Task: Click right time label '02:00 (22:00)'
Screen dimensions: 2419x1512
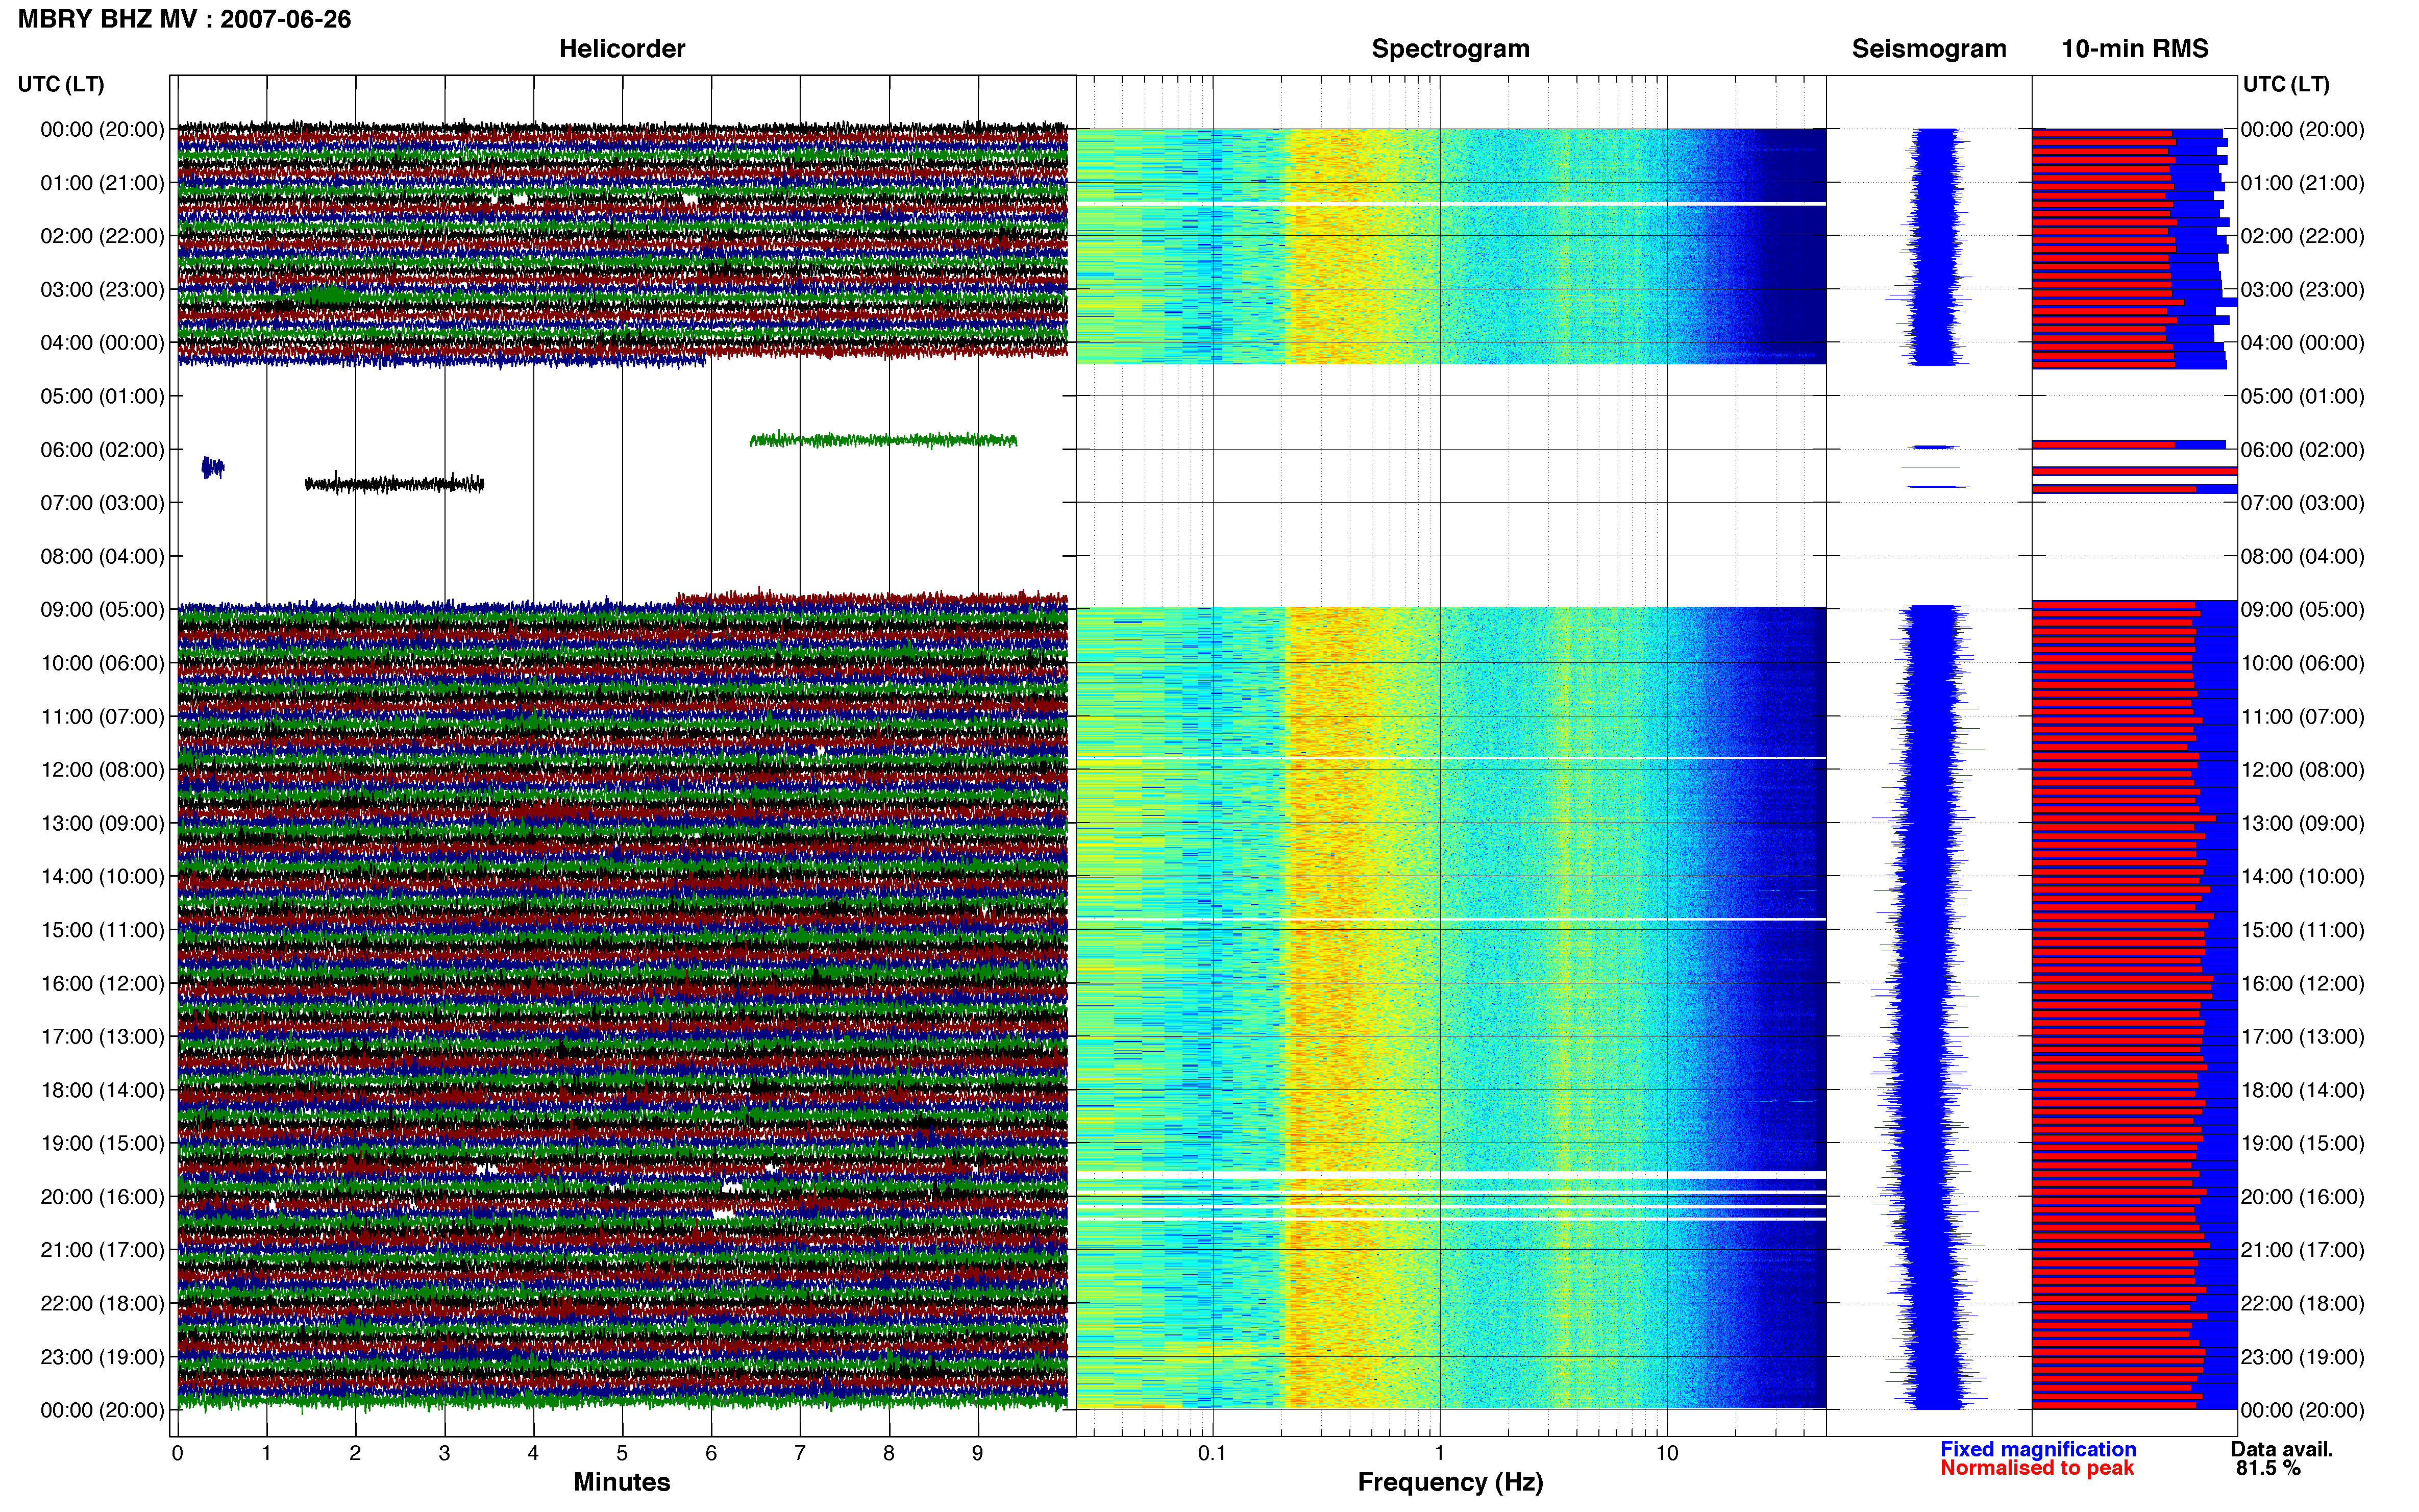Action: click(2303, 236)
